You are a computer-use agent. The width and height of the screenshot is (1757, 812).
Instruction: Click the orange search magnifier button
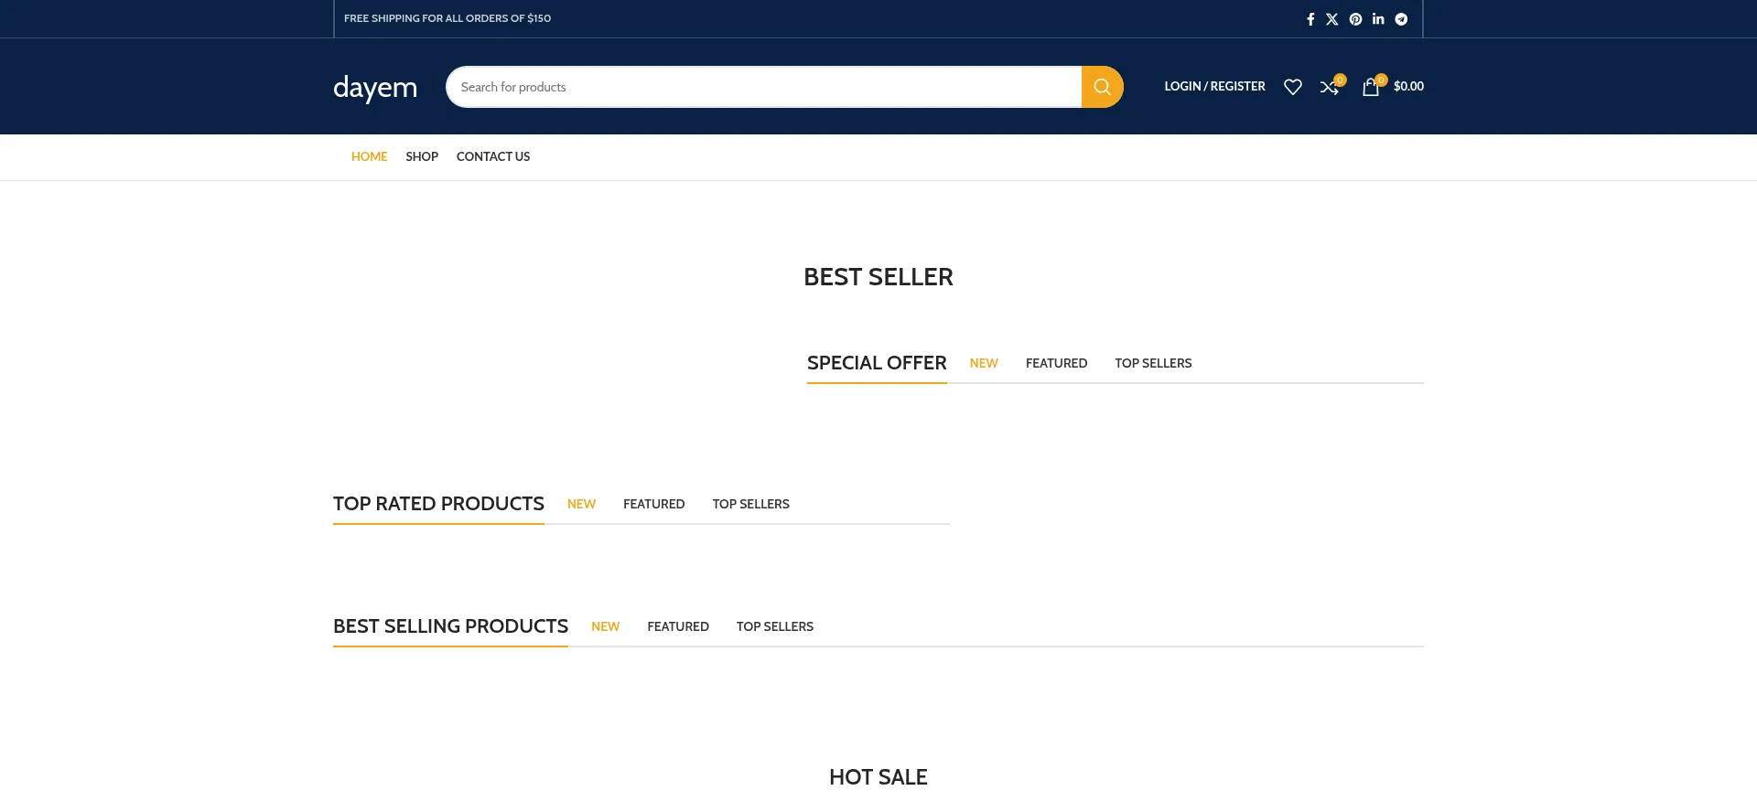pyautogui.click(x=1102, y=87)
